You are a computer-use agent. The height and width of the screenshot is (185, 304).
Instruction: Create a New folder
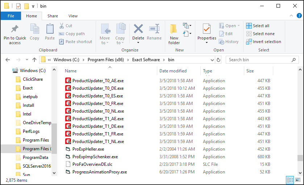[x=174, y=34]
